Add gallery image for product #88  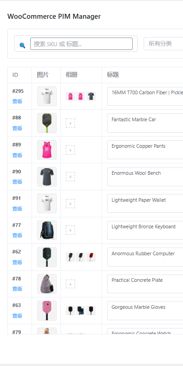coord(70,123)
